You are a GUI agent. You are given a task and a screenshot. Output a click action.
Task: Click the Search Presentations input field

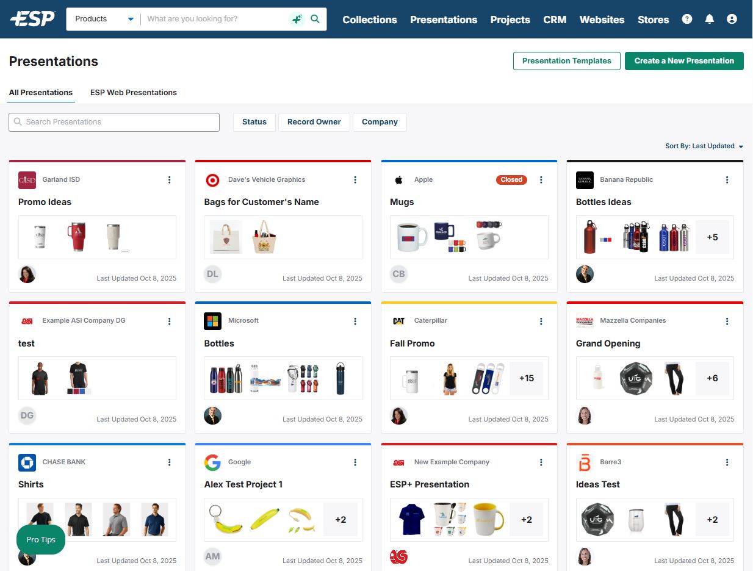[114, 122]
